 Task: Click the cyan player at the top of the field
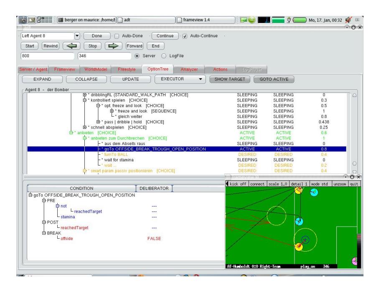(314, 192)
